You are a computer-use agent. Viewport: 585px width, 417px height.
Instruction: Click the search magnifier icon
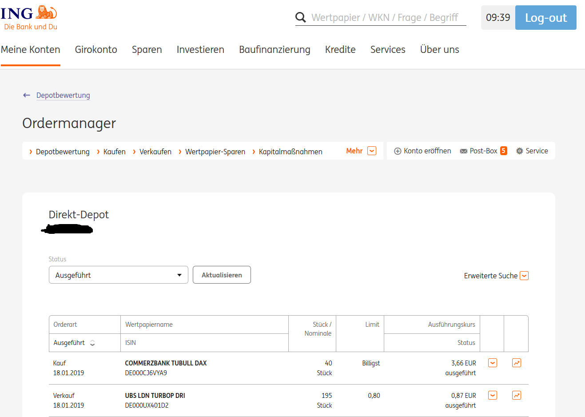pos(301,17)
